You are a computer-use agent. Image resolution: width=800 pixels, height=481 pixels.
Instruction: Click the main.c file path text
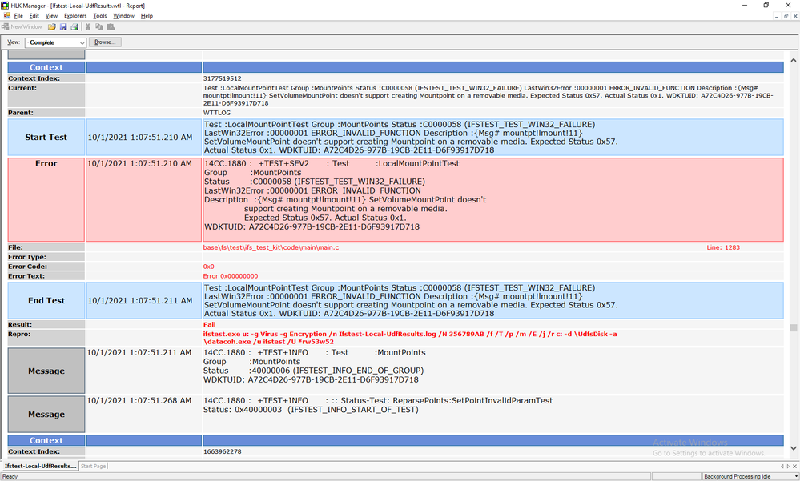pos(271,247)
